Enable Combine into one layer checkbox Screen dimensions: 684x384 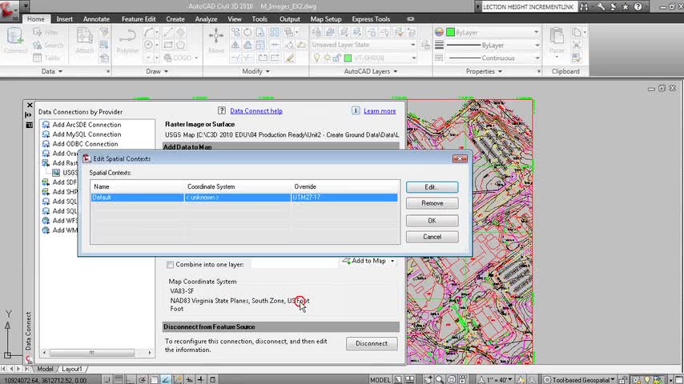coord(170,265)
